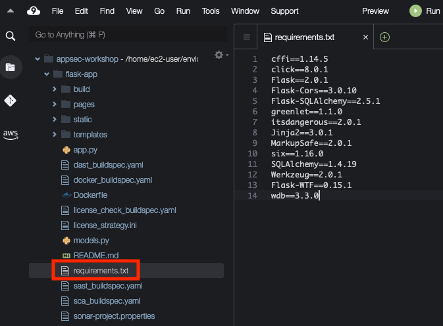Click the Cloud9 logo icon

tap(34, 11)
